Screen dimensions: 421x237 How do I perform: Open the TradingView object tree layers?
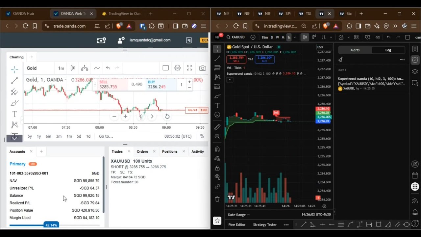coord(415,71)
